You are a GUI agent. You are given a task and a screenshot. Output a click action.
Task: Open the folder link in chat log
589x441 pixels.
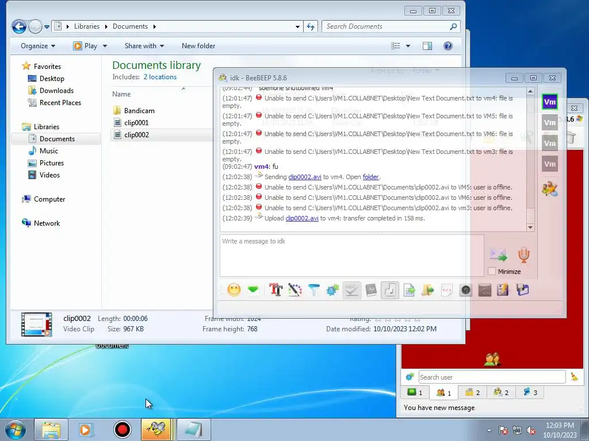tap(371, 177)
